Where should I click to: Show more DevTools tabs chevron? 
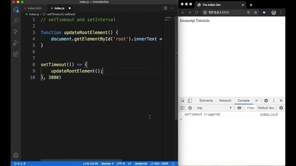256,101
